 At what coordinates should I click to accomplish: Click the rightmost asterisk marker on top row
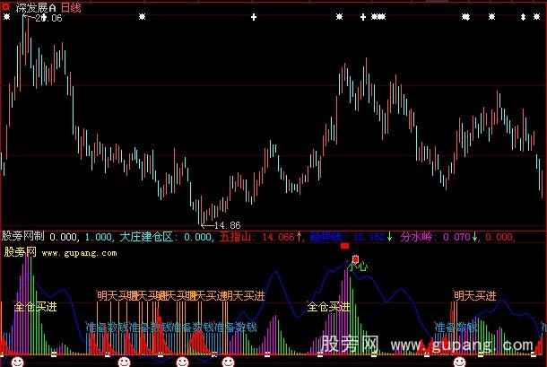(536, 17)
